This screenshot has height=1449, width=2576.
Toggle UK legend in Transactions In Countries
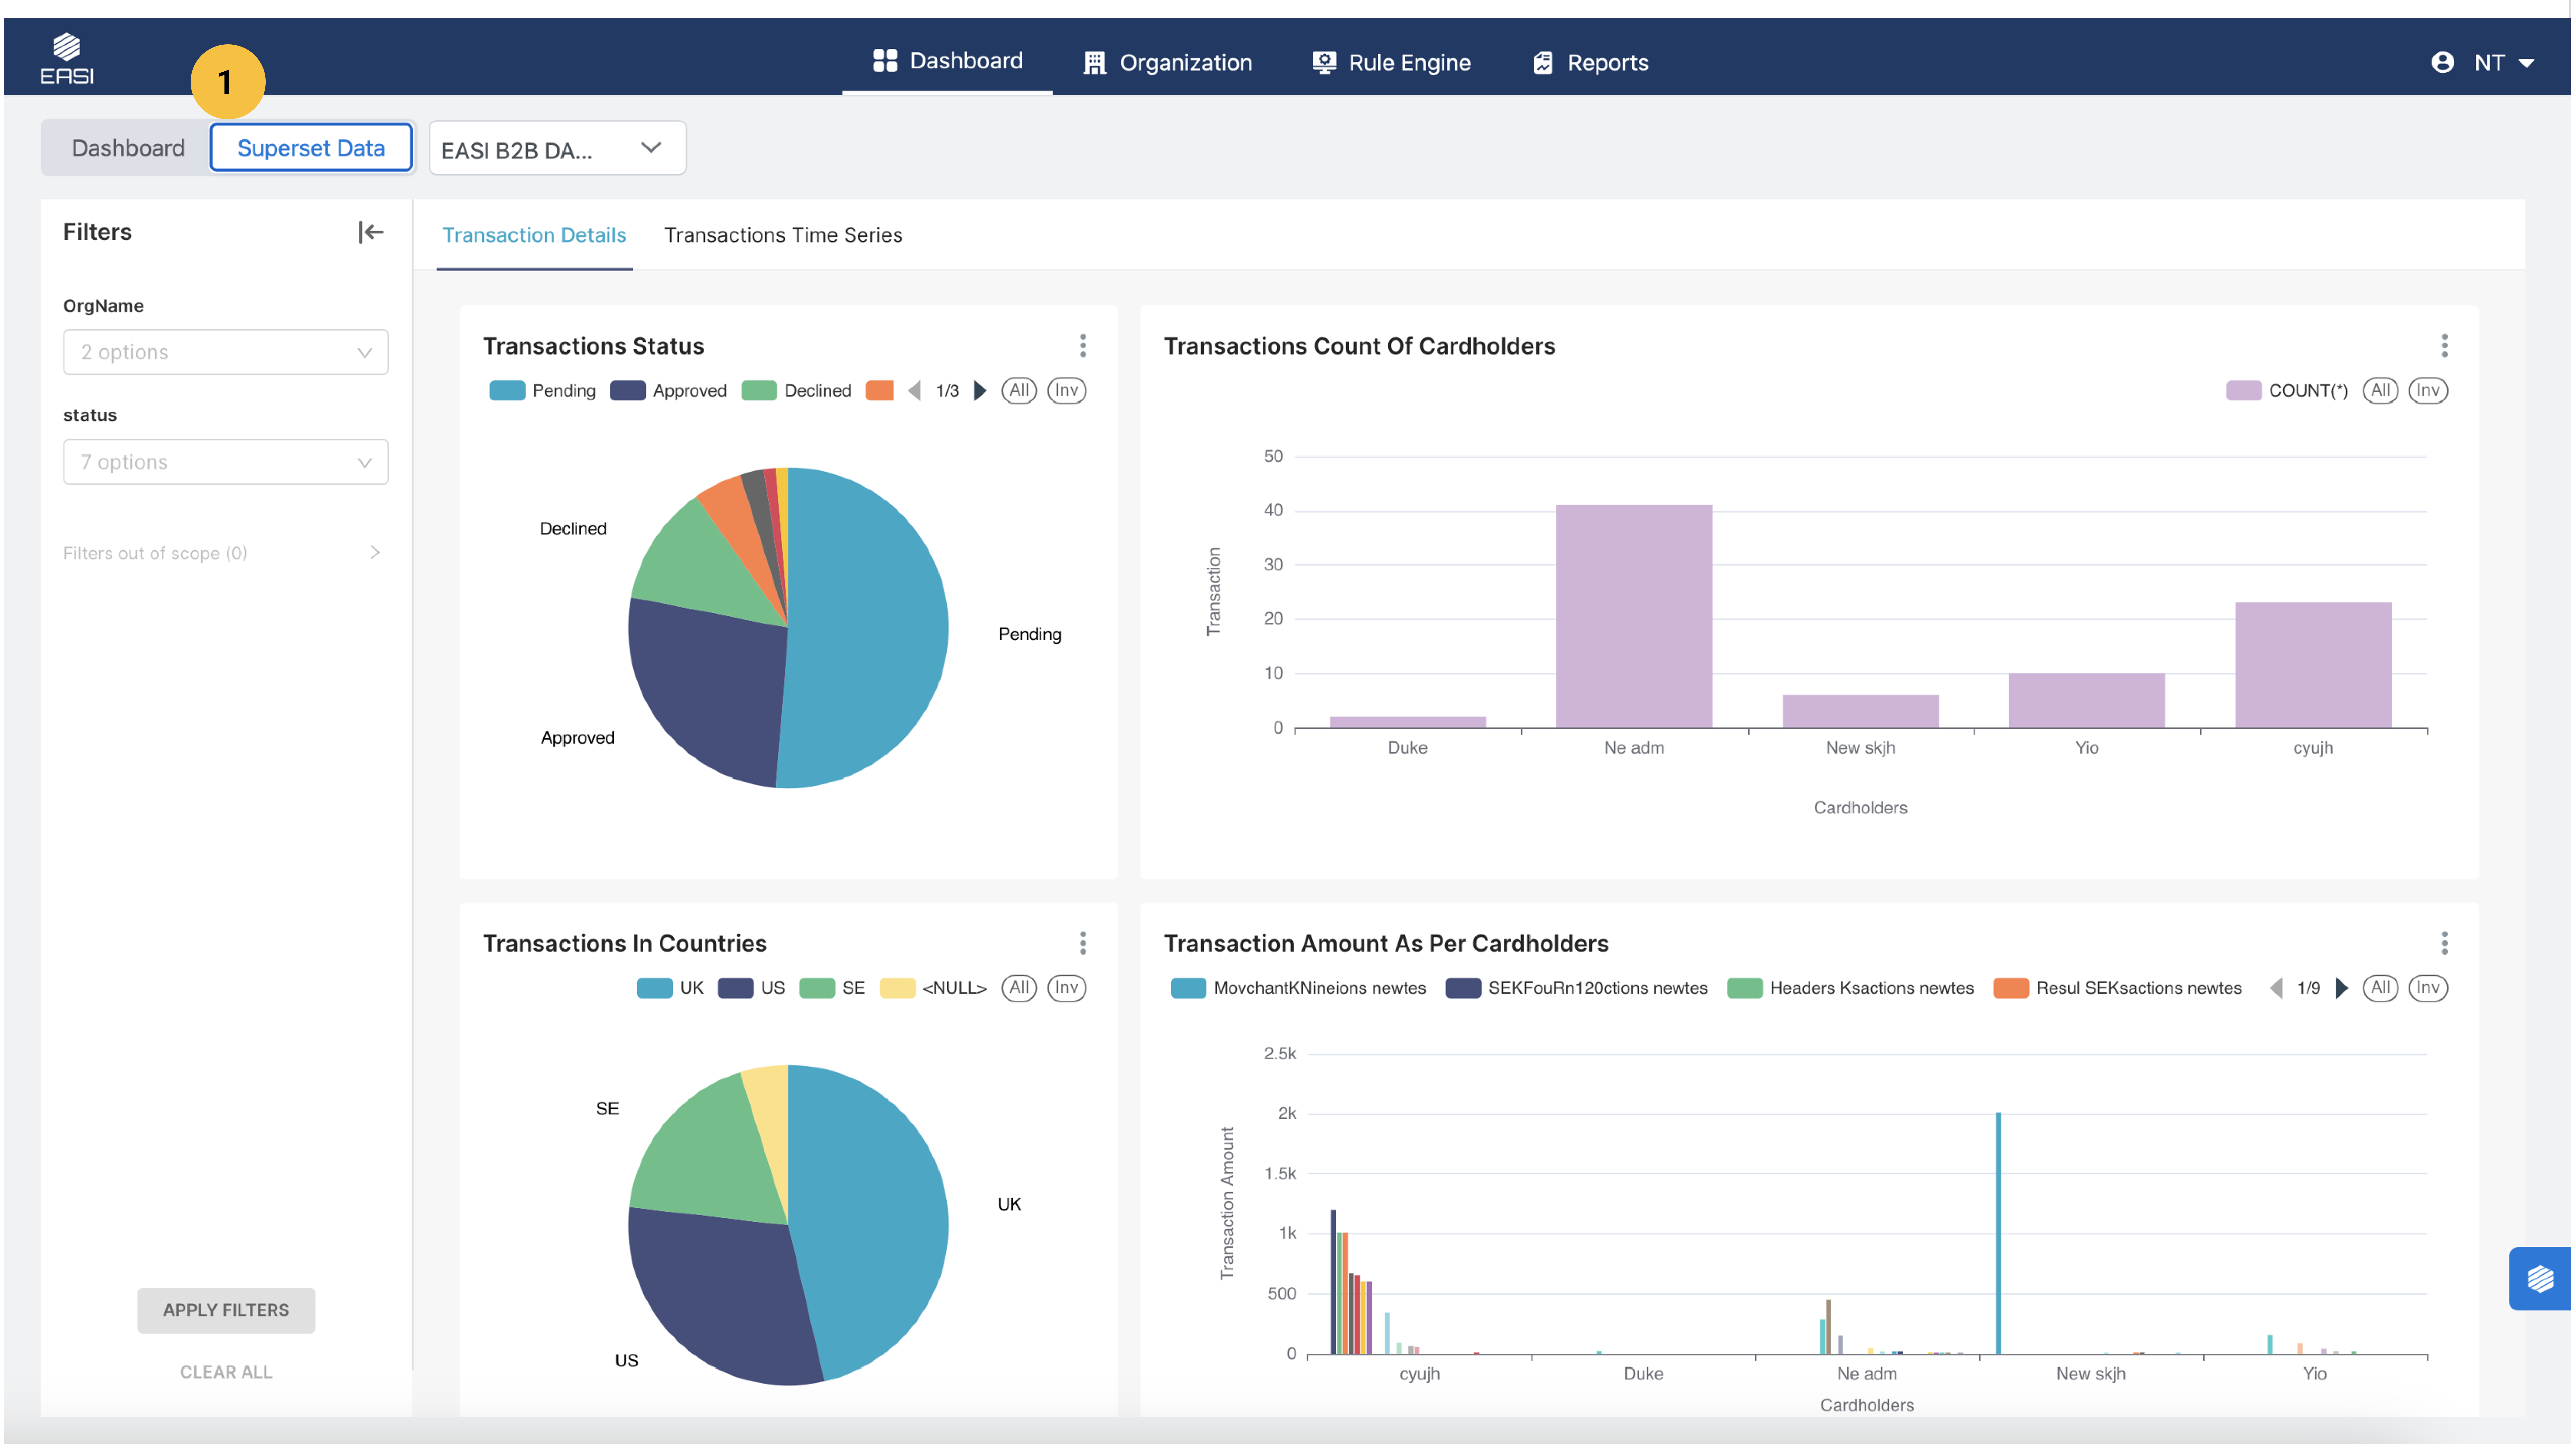click(x=671, y=988)
